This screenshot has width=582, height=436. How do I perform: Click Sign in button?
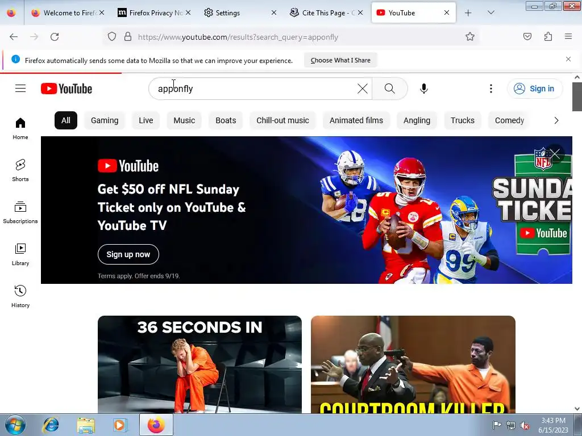pyautogui.click(x=535, y=89)
